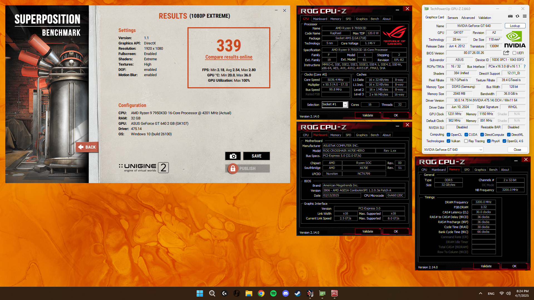Click Validate in the Memory CPU-Z window

tap(486, 266)
